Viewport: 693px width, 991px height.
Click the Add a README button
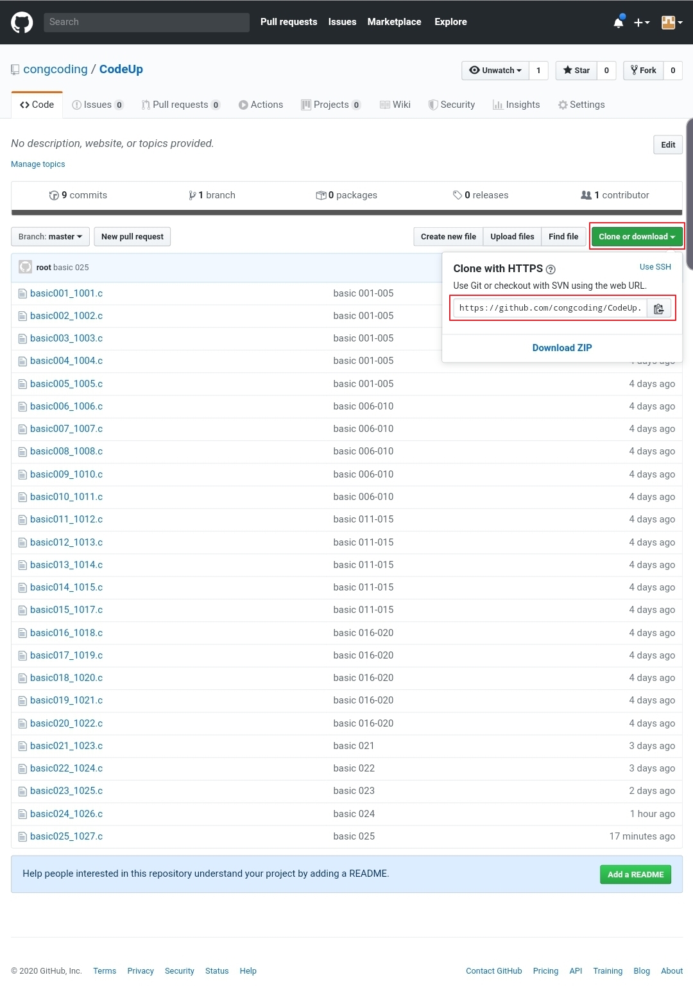(x=635, y=875)
